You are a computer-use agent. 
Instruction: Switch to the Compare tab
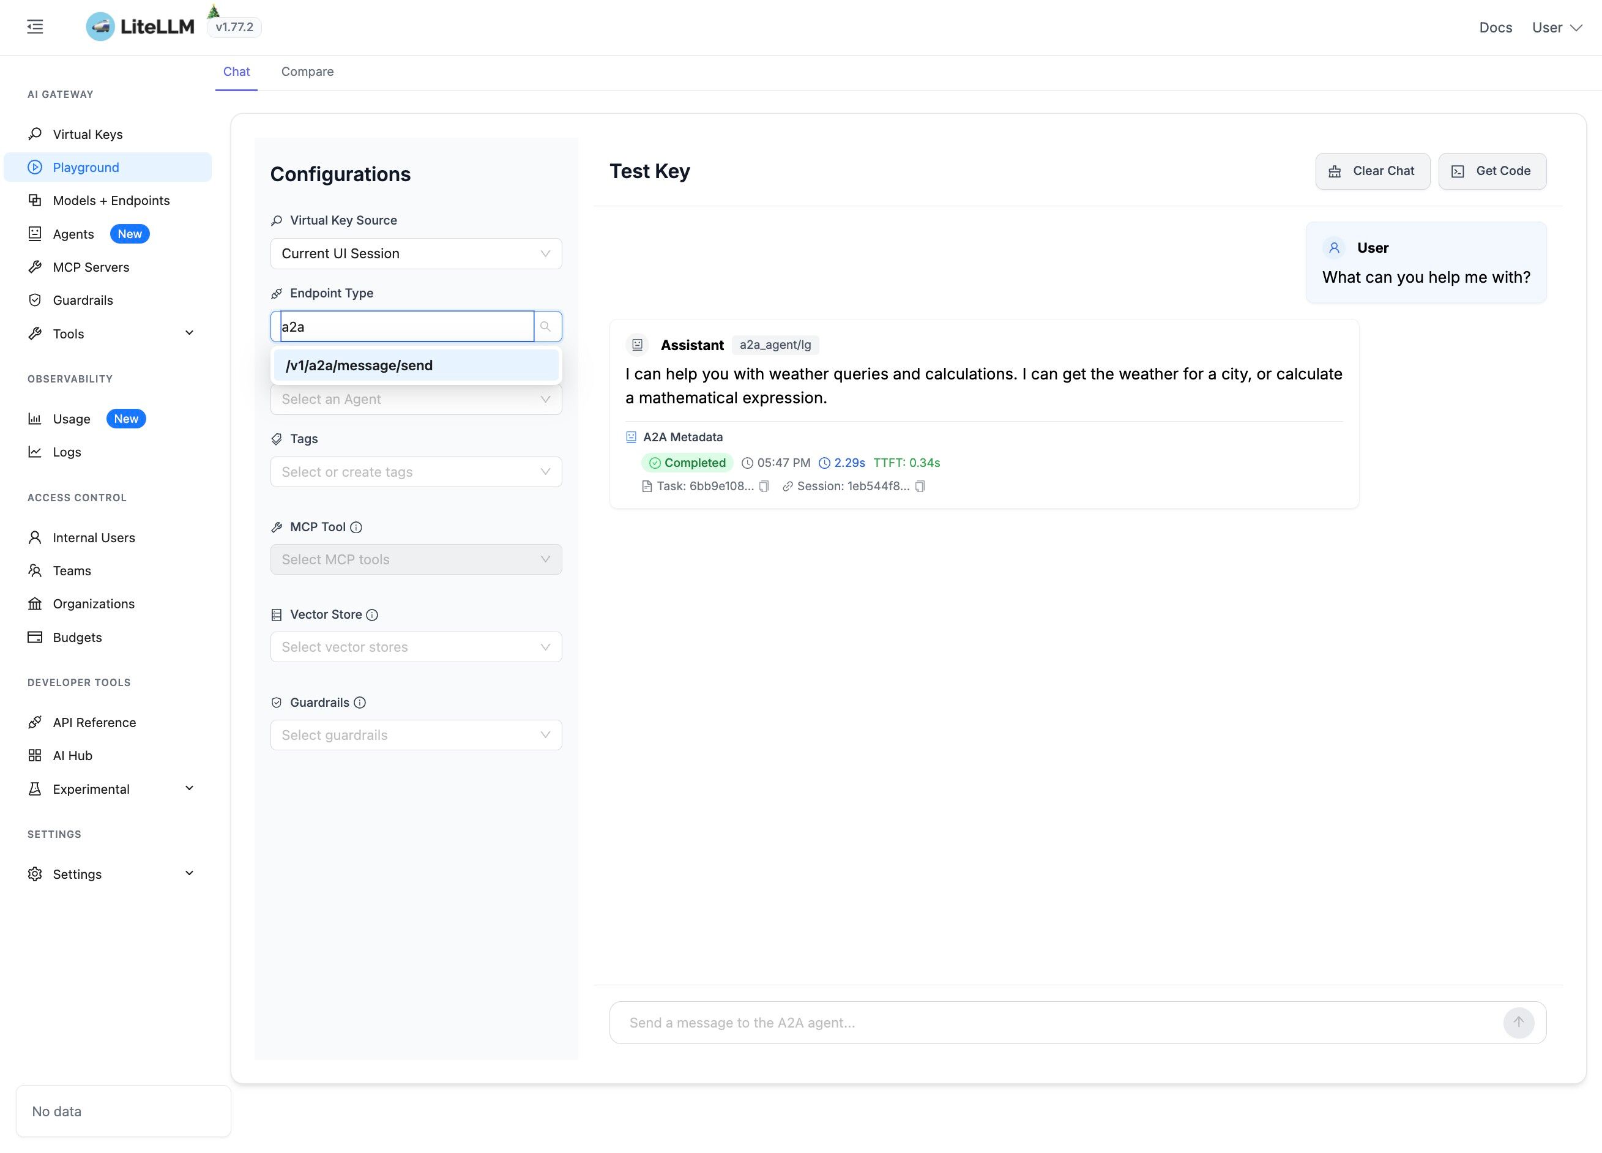tap(307, 72)
